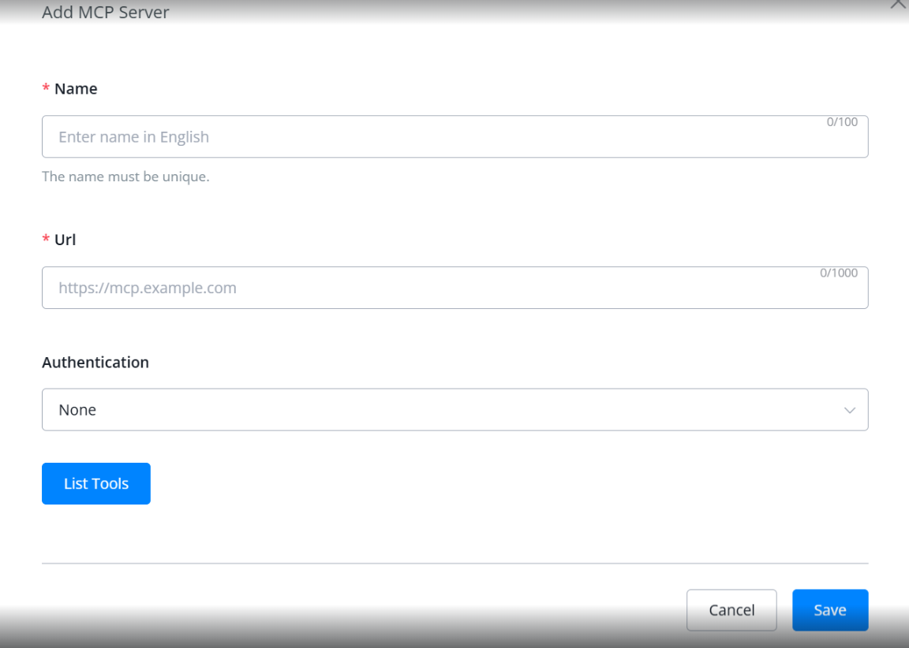The image size is (909, 648).
Task: Click the red asterisk beside Name
Action: pos(46,89)
